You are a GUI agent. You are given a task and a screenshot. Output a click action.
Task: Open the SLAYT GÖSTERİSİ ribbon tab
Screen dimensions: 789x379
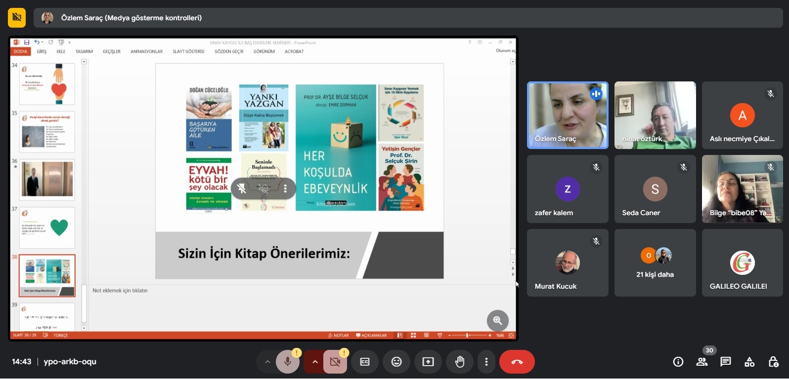(188, 51)
